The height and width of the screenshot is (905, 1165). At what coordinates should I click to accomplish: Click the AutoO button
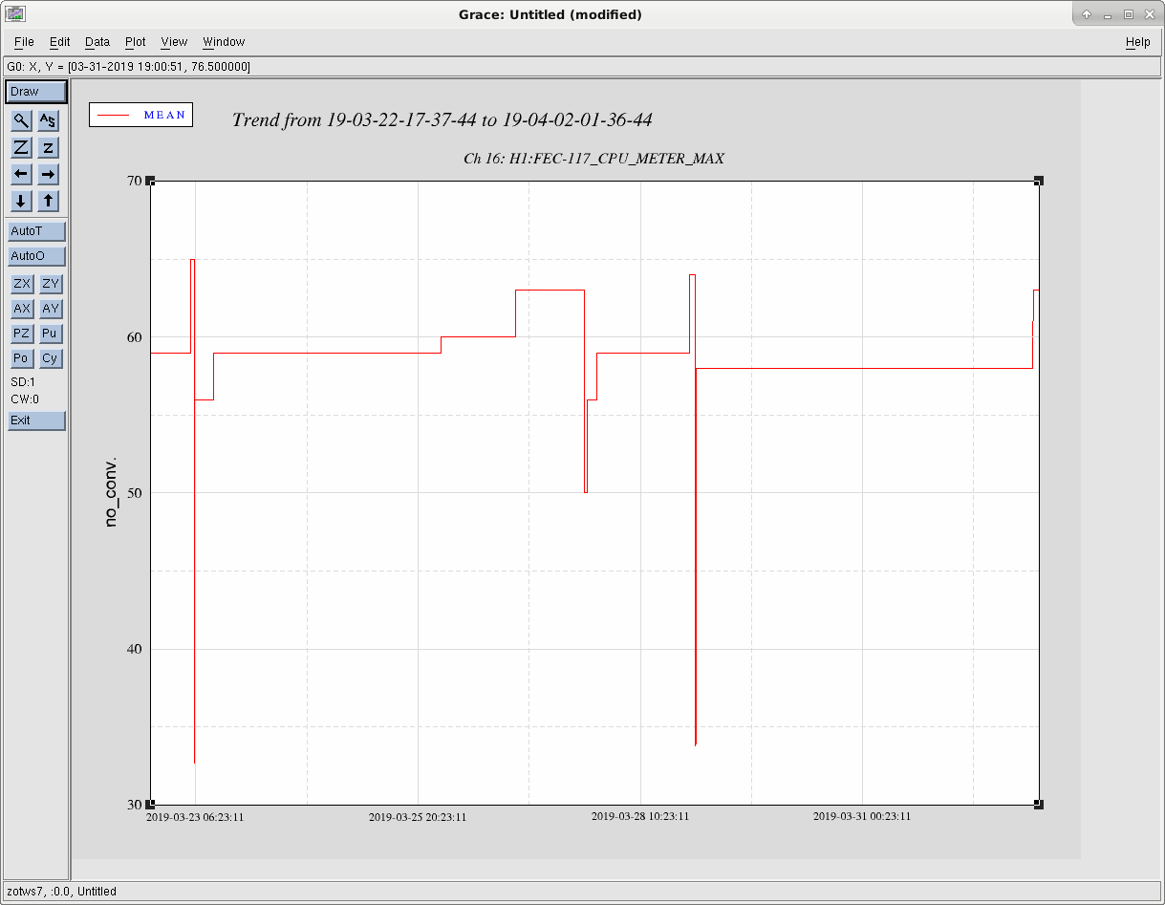point(36,256)
